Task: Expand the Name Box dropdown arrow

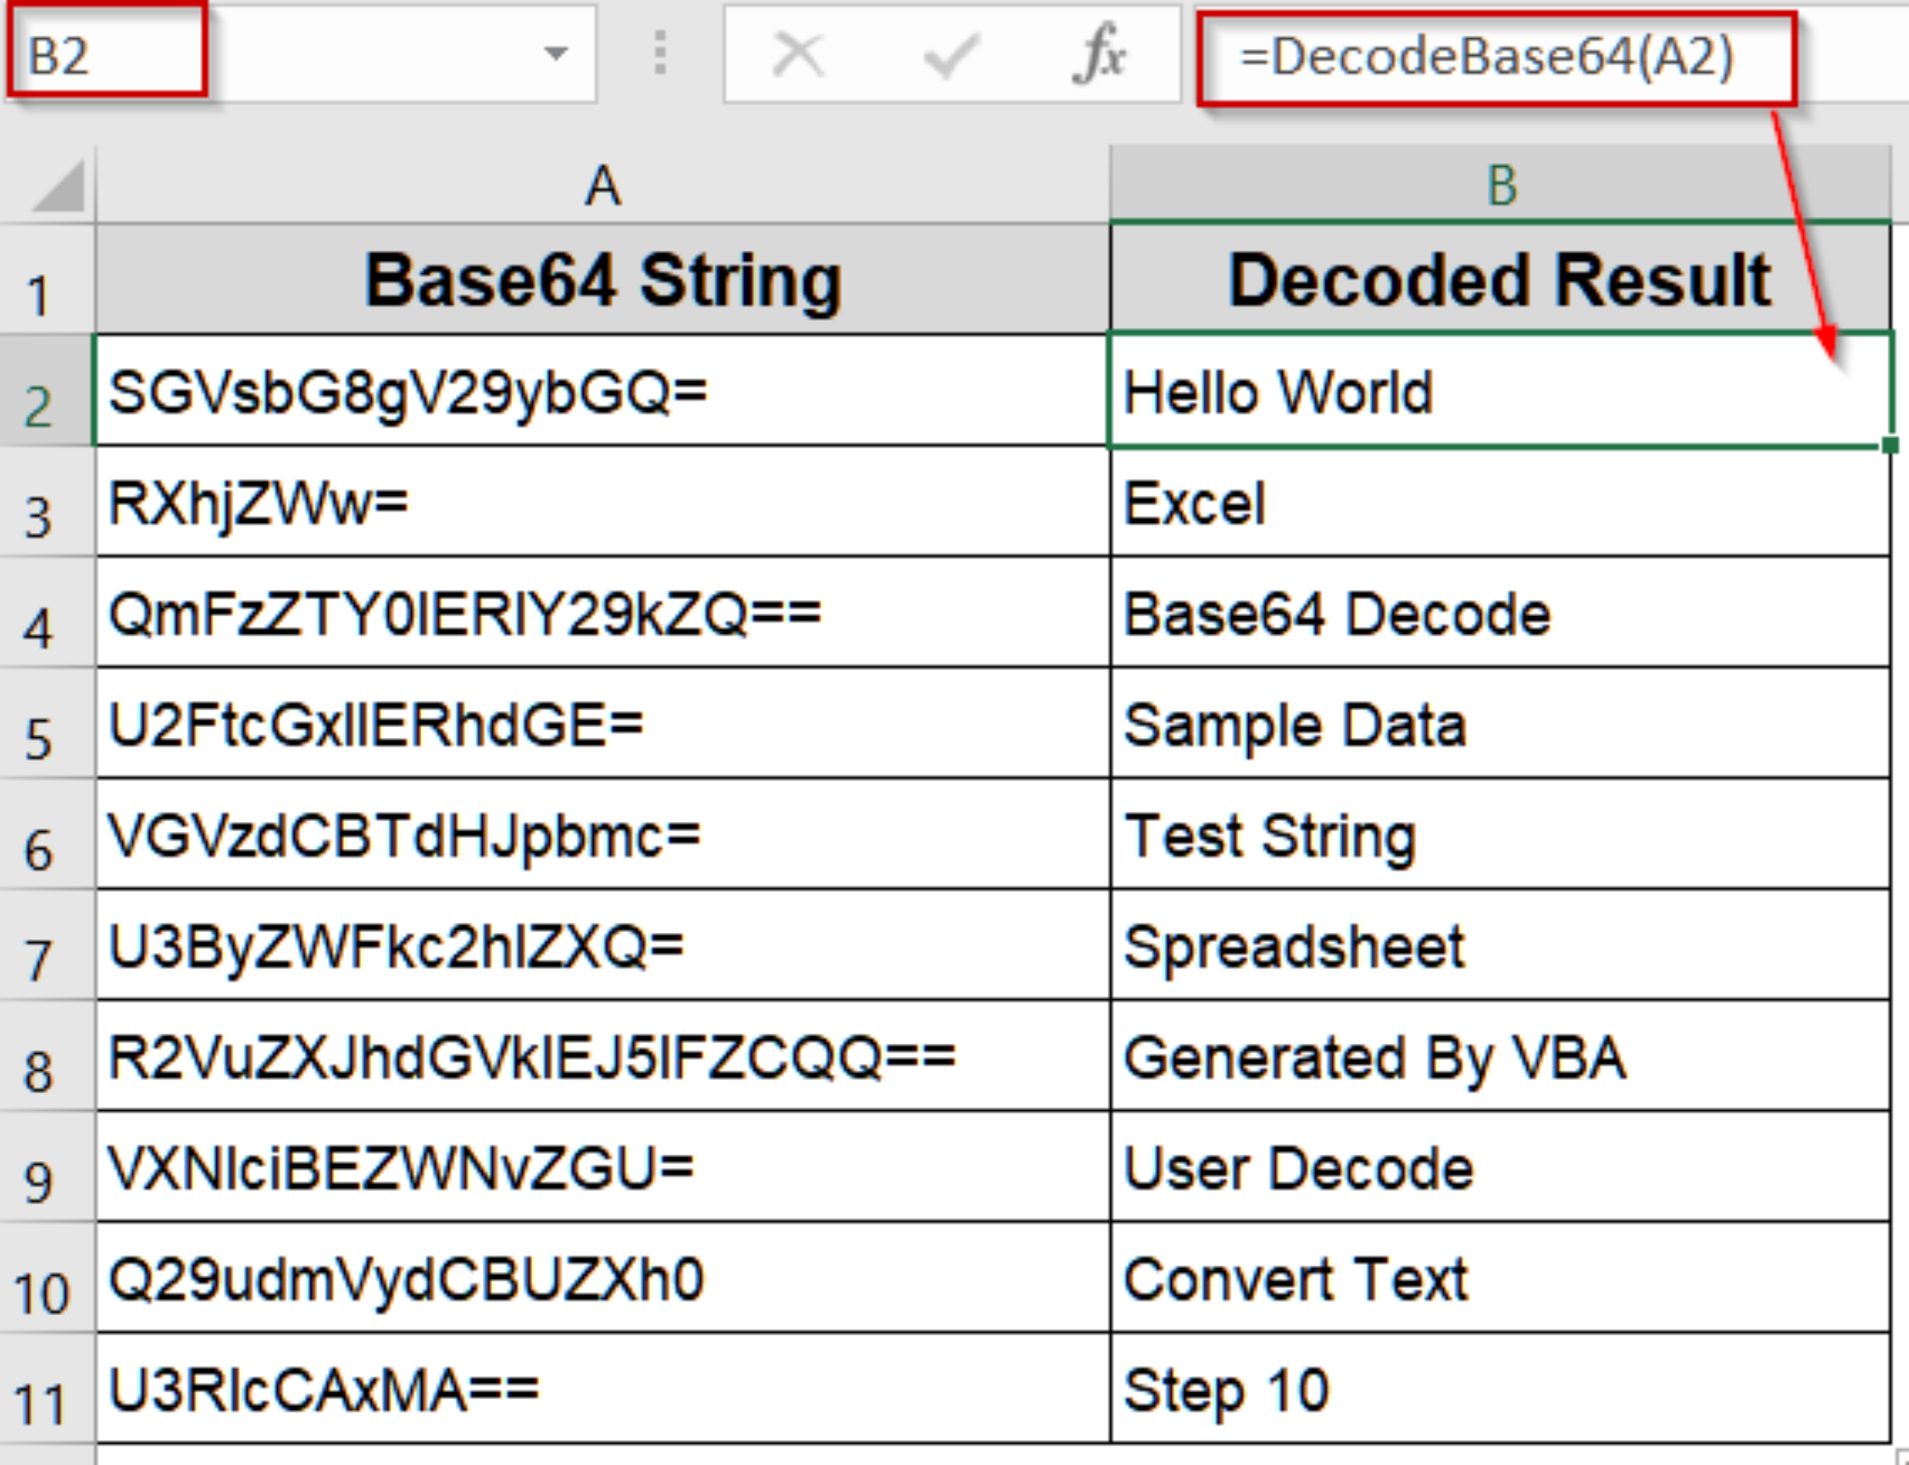Action: click(556, 53)
